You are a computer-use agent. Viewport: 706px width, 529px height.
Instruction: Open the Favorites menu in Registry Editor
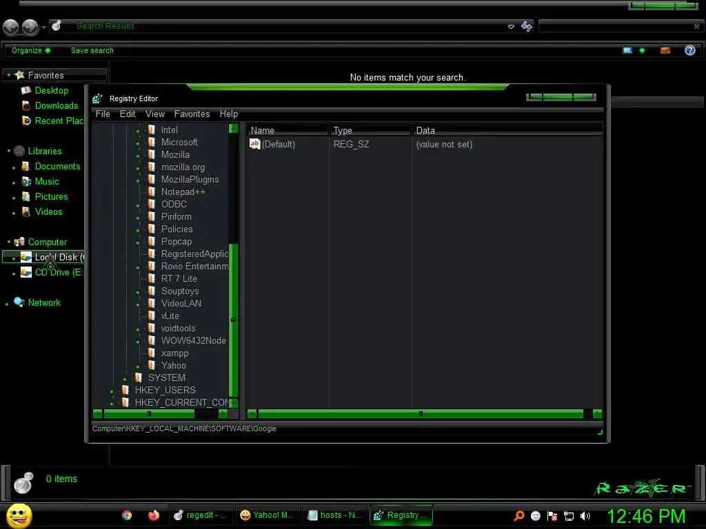pos(192,114)
